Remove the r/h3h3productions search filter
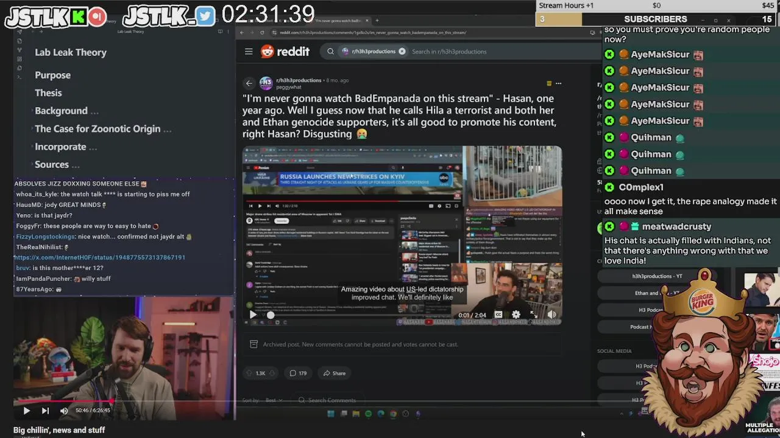Viewport: 780px width, 438px height. [x=402, y=52]
